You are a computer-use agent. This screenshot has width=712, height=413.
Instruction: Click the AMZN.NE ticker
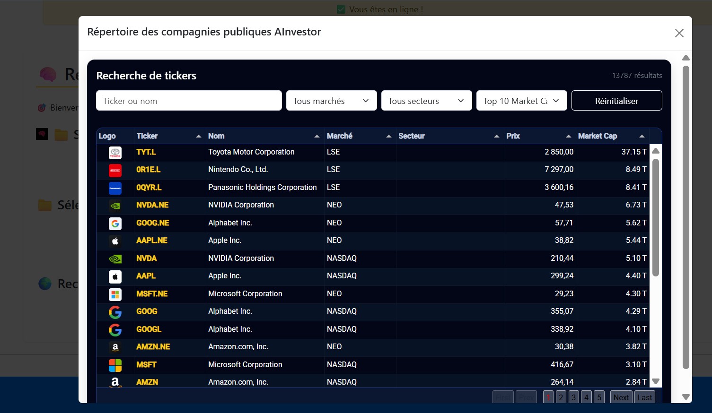tap(153, 347)
